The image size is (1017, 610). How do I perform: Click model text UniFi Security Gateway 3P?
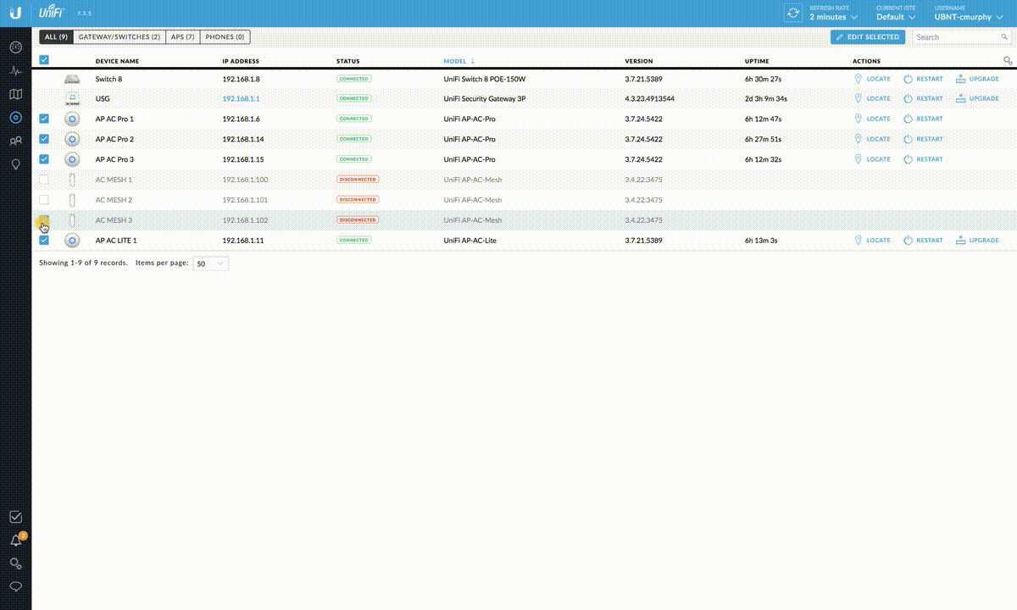485,98
